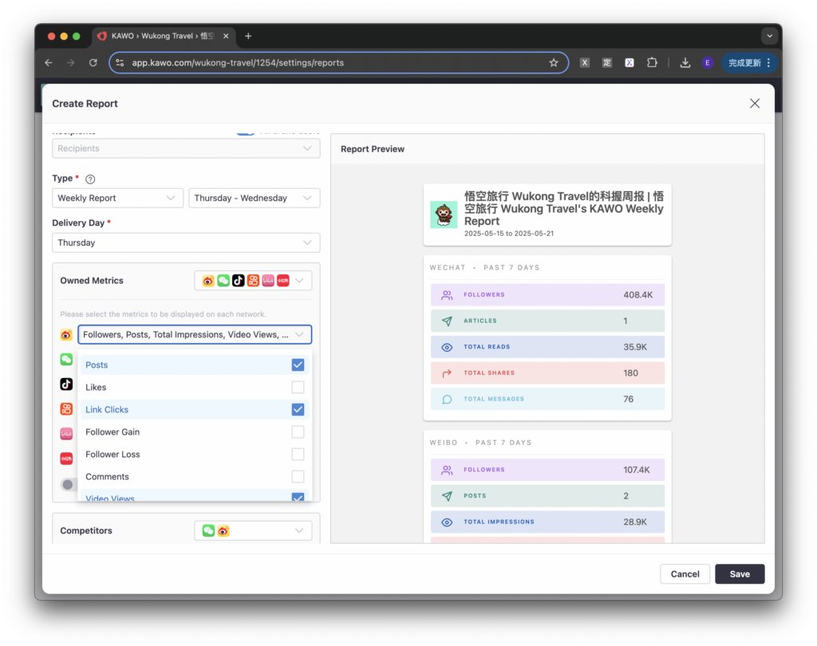Image resolution: width=817 pixels, height=646 pixels.
Task: Select Comments option in the metrics list
Action: click(x=107, y=477)
